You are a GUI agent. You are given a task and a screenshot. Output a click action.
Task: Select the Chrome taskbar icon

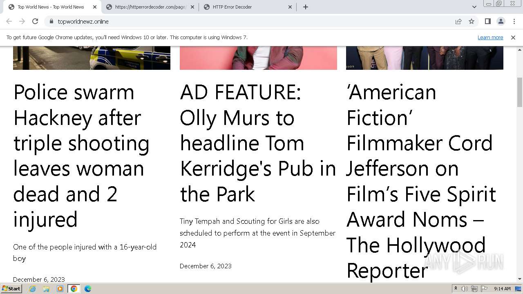click(74, 289)
